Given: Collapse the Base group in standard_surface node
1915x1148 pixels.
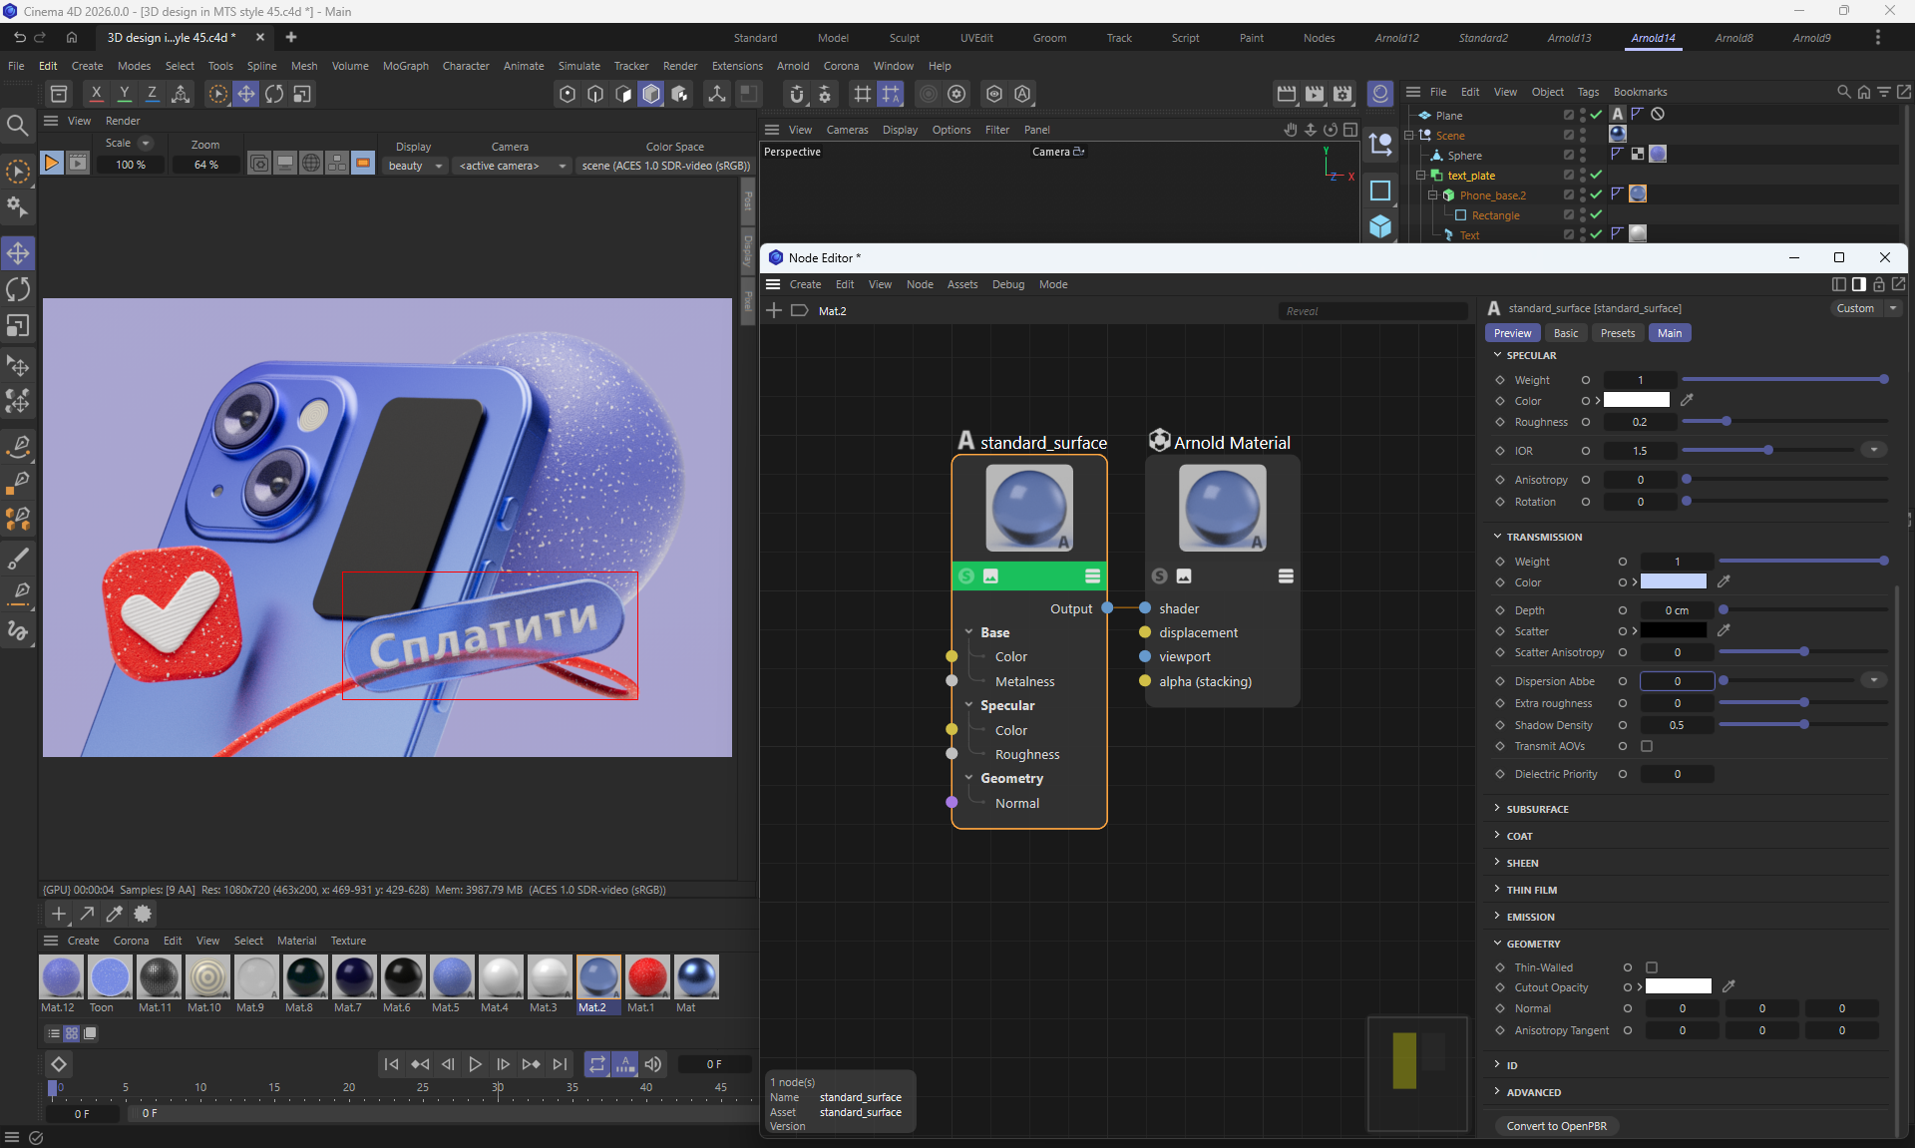Looking at the screenshot, I should (x=968, y=632).
